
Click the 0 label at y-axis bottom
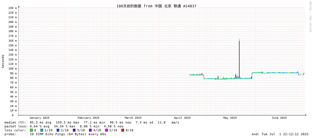pos(13,115)
